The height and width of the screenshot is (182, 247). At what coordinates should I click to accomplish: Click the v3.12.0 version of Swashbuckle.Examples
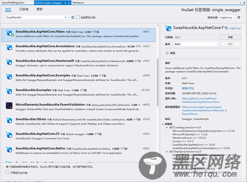145,90
